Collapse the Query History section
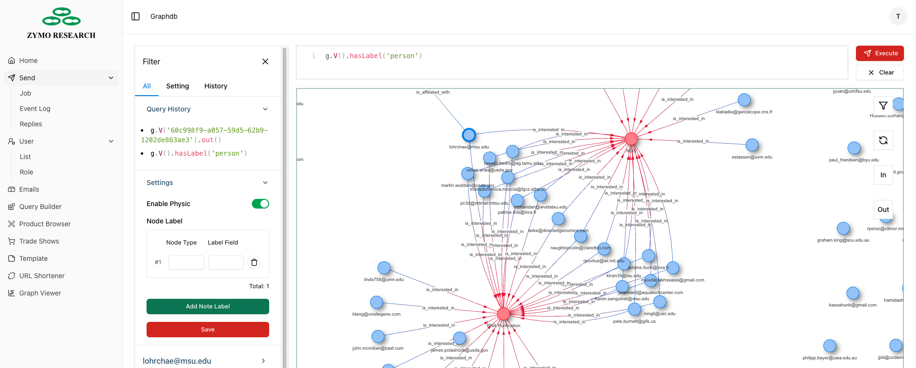 pyautogui.click(x=265, y=109)
